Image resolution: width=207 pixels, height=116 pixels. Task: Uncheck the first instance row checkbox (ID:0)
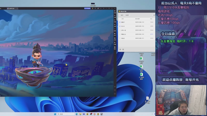point(120,22)
